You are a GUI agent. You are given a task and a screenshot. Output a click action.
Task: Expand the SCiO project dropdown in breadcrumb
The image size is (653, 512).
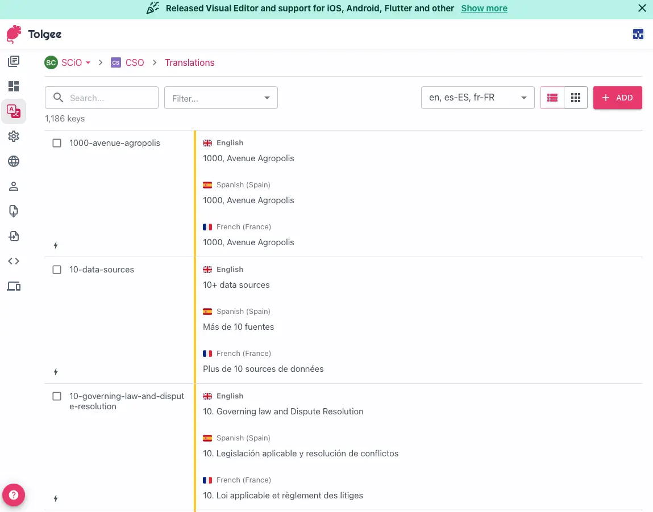[68, 62]
